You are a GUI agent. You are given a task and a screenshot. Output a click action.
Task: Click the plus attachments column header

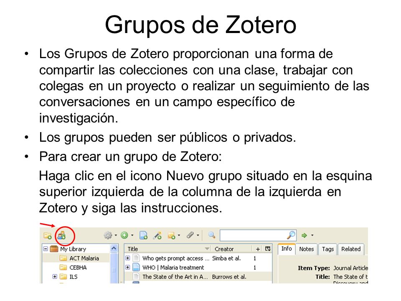pyautogui.click(x=258, y=249)
